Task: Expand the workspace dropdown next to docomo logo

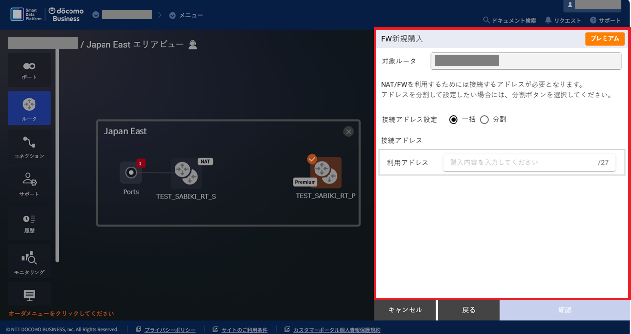Action: click(x=96, y=15)
